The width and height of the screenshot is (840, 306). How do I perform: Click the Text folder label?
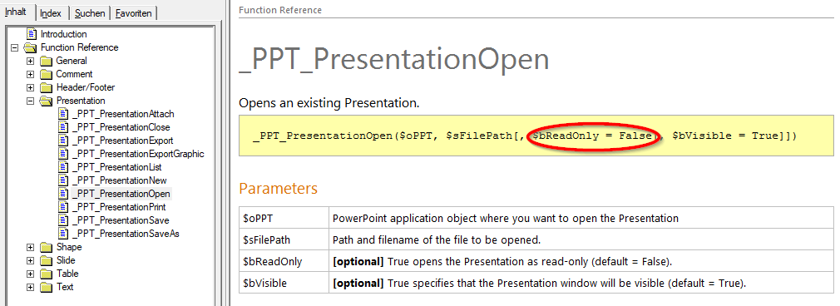pos(65,287)
